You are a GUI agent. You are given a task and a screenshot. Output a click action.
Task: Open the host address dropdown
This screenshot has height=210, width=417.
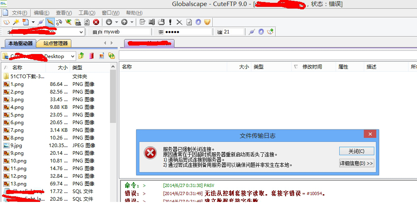tap(81, 32)
